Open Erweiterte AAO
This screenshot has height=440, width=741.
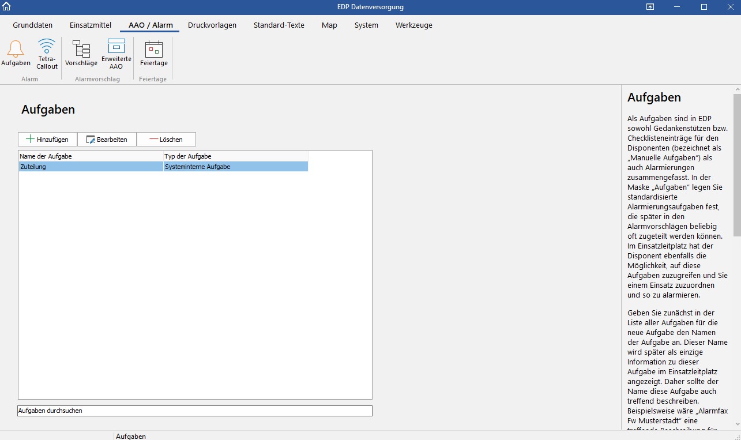(116, 54)
